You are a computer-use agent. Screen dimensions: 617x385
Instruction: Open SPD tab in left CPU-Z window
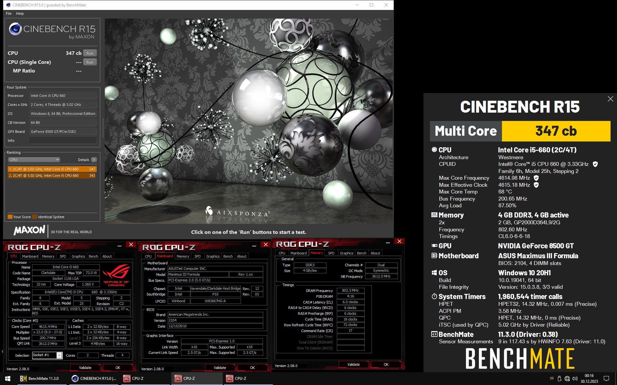click(x=63, y=256)
